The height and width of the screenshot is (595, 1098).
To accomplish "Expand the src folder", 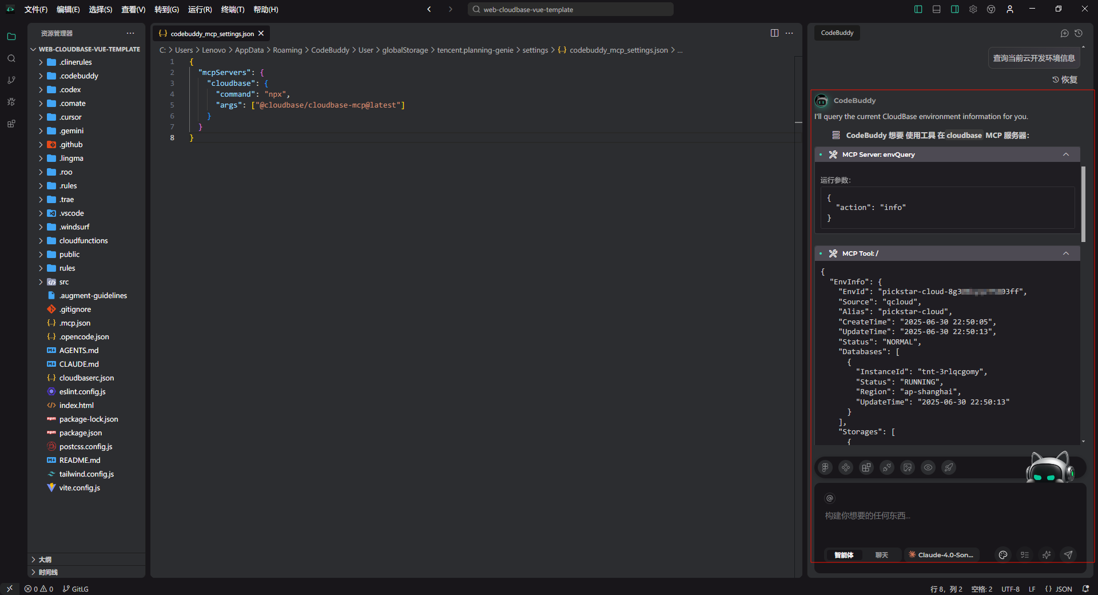I will 87,282.
